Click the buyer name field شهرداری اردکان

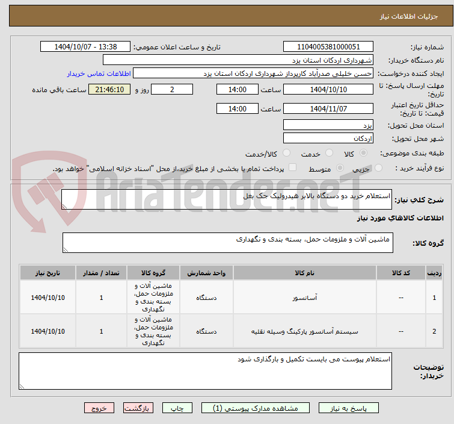238,60
